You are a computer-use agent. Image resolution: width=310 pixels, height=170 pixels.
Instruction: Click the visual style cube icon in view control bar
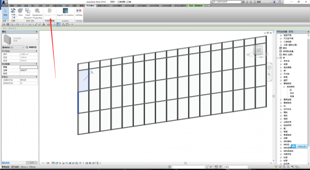(57, 163)
